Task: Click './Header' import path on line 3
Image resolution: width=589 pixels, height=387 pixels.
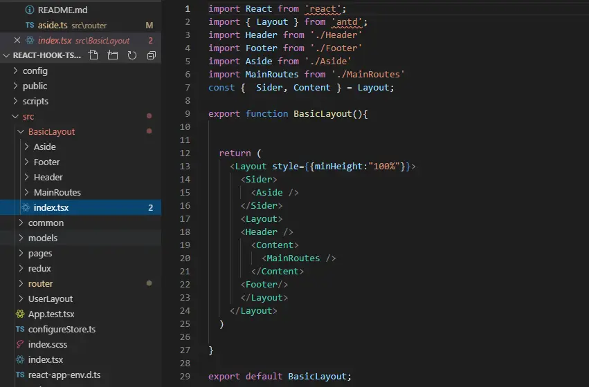Action: (336, 35)
